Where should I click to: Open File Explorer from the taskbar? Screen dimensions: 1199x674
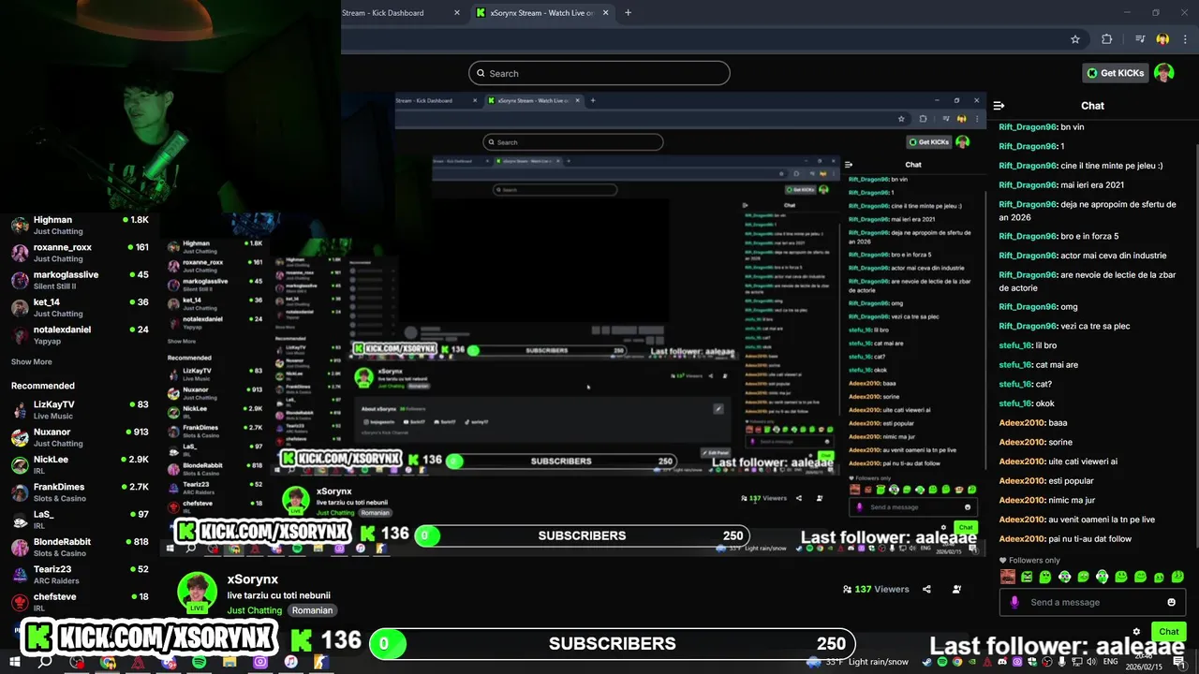point(229,662)
